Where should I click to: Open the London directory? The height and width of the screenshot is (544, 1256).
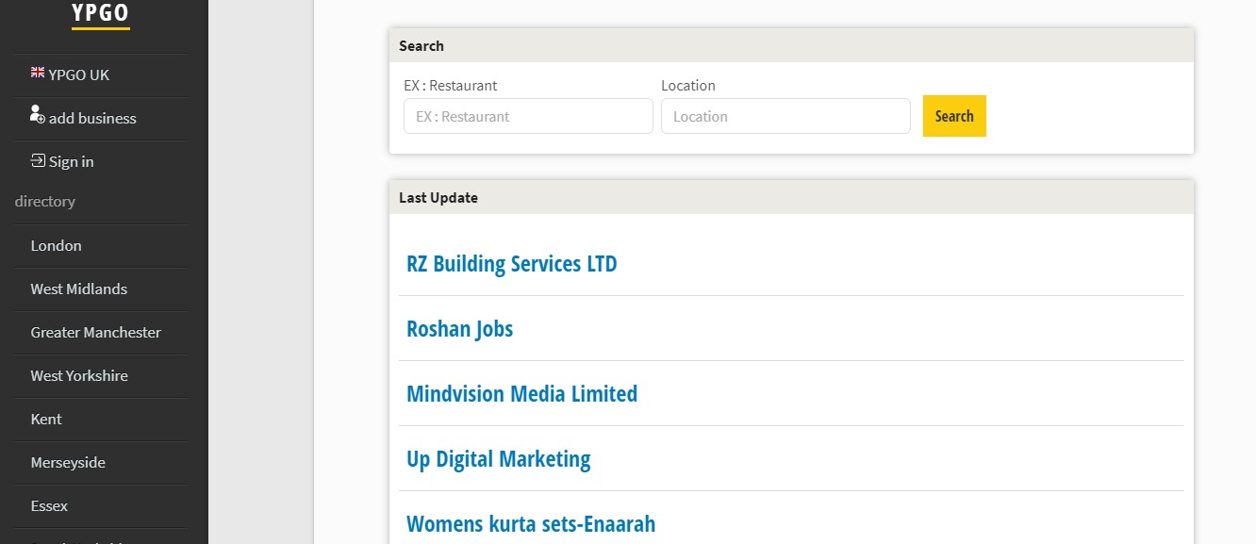(x=56, y=245)
